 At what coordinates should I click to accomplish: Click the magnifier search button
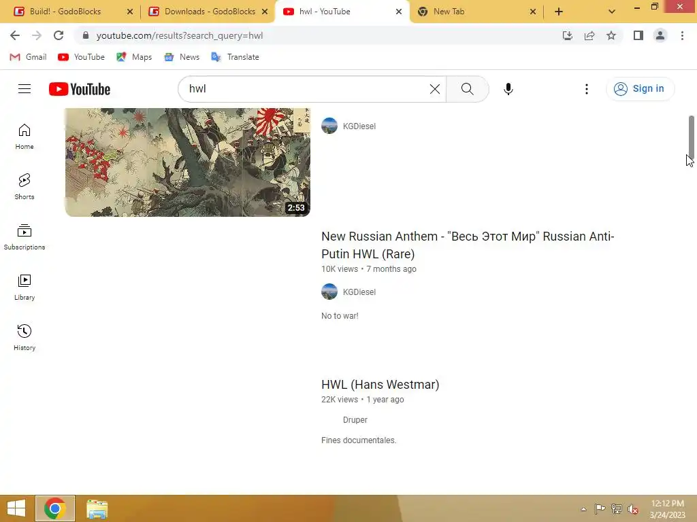(467, 89)
